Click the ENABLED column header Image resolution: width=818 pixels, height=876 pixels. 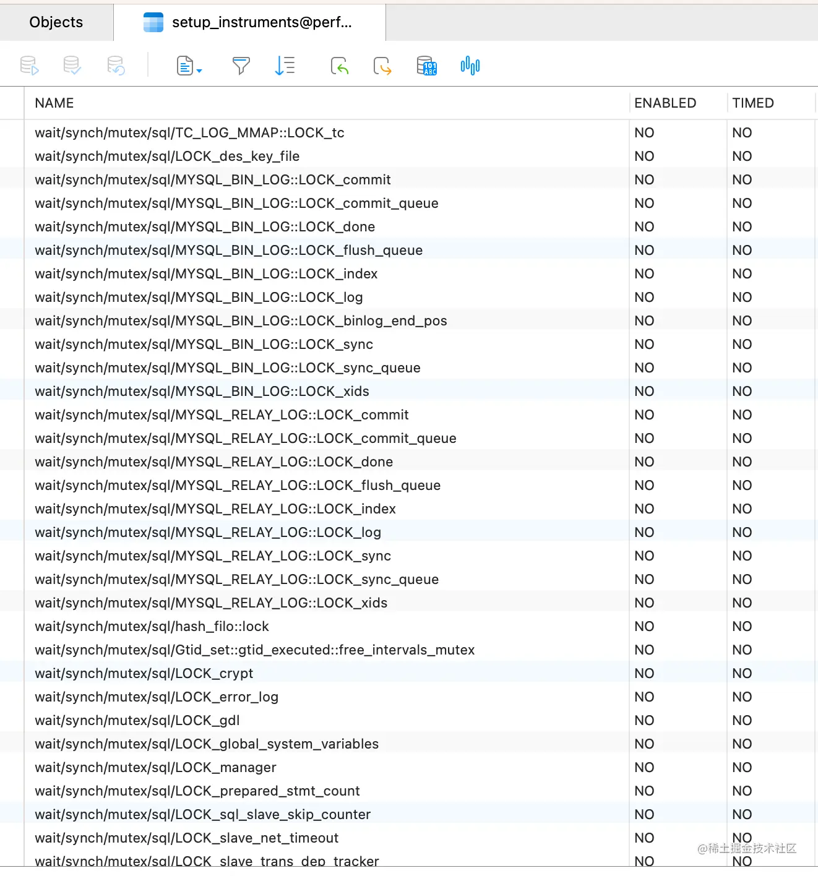(x=678, y=103)
